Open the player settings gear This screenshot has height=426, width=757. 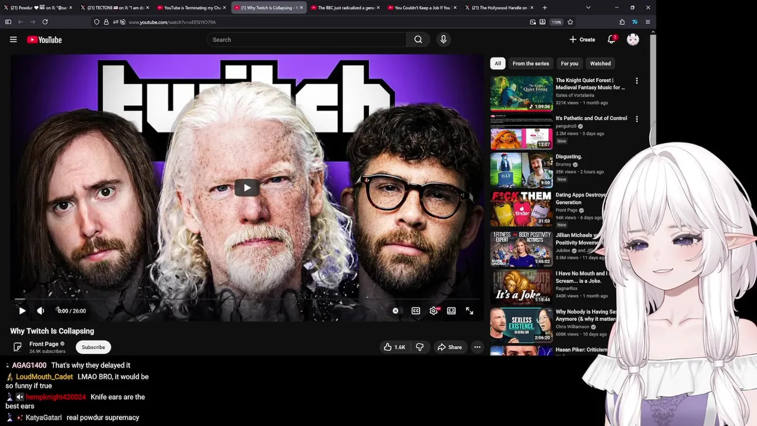click(434, 311)
